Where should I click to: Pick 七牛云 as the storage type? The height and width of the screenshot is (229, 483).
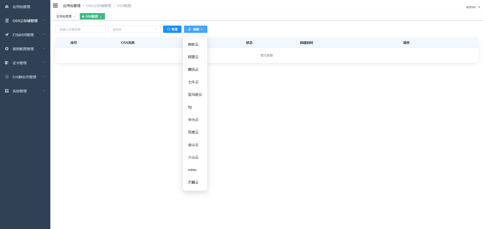point(193,82)
